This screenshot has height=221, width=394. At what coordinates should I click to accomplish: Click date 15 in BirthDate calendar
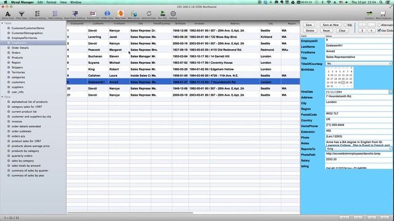click(350, 75)
